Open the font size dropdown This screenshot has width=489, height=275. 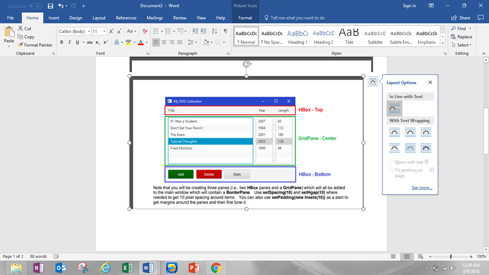pyautogui.click(x=104, y=31)
